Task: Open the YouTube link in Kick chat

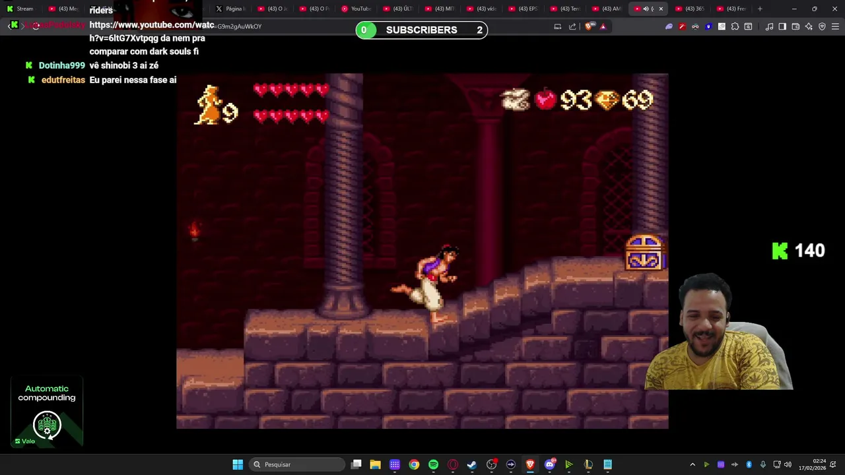Action: tap(152, 31)
